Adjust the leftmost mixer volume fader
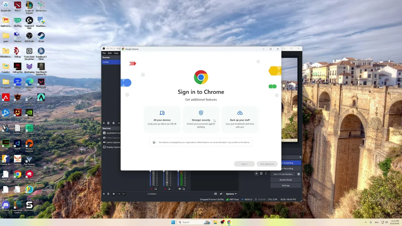 (150, 179)
